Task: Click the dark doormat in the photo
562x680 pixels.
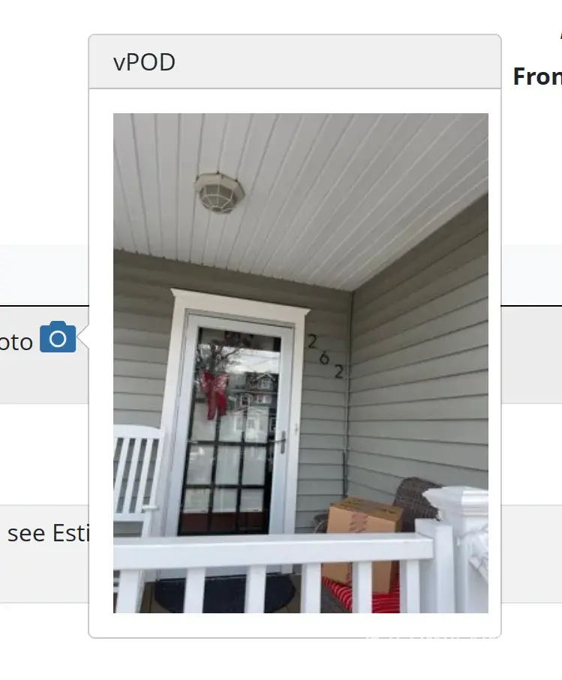Action: point(225,593)
